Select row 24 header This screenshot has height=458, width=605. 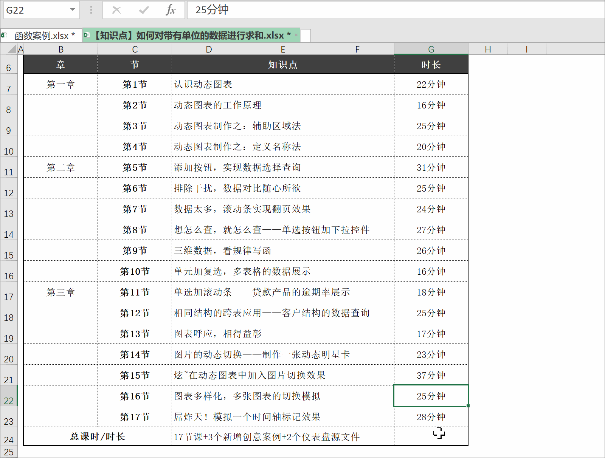tap(9, 436)
